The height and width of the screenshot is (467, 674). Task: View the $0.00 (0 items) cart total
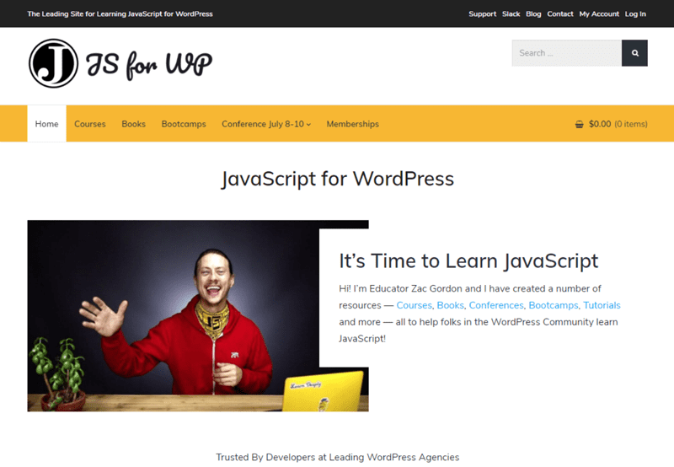click(x=618, y=124)
